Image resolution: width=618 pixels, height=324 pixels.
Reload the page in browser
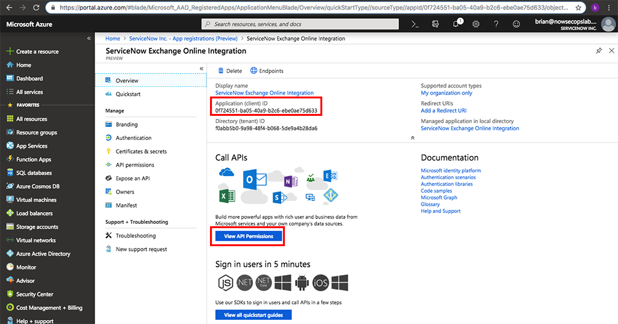pos(36,7)
